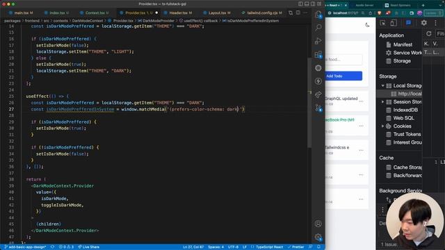Open DevTools kebab menu
The width and height of the screenshot is (445, 250).
[435, 23]
